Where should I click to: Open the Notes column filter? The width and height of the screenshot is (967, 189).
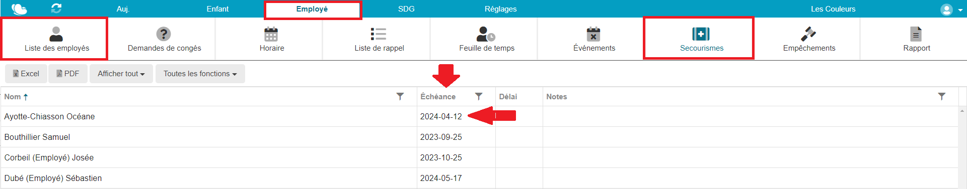tap(942, 96)
